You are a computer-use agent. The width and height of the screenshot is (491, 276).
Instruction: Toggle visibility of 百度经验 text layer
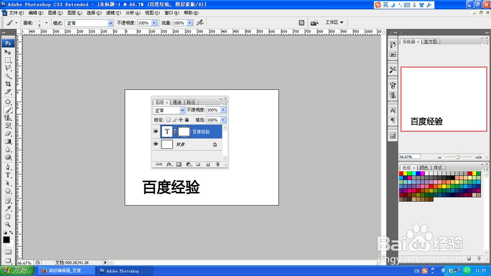tap(156, 132)
